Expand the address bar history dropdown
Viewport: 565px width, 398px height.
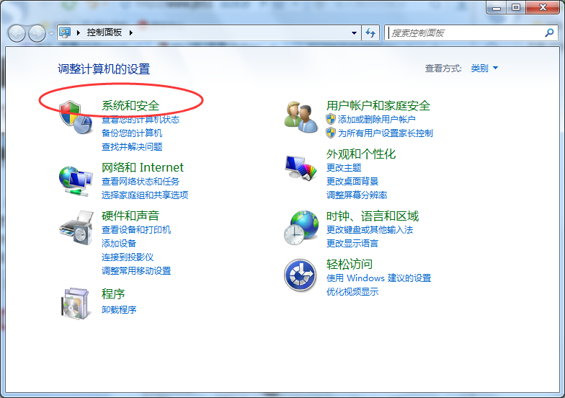click(355, 33)
